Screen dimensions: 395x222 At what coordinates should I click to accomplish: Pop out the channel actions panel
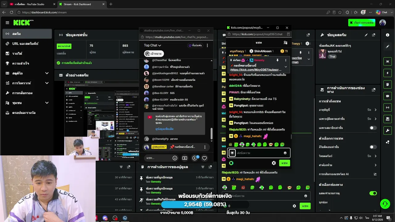374,90
